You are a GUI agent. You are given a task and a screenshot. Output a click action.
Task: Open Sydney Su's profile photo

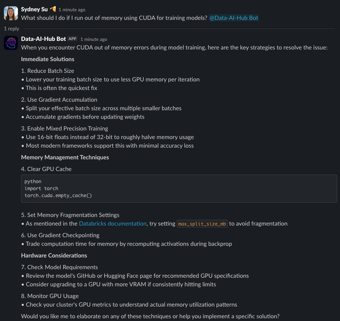(x=11, y=13)
